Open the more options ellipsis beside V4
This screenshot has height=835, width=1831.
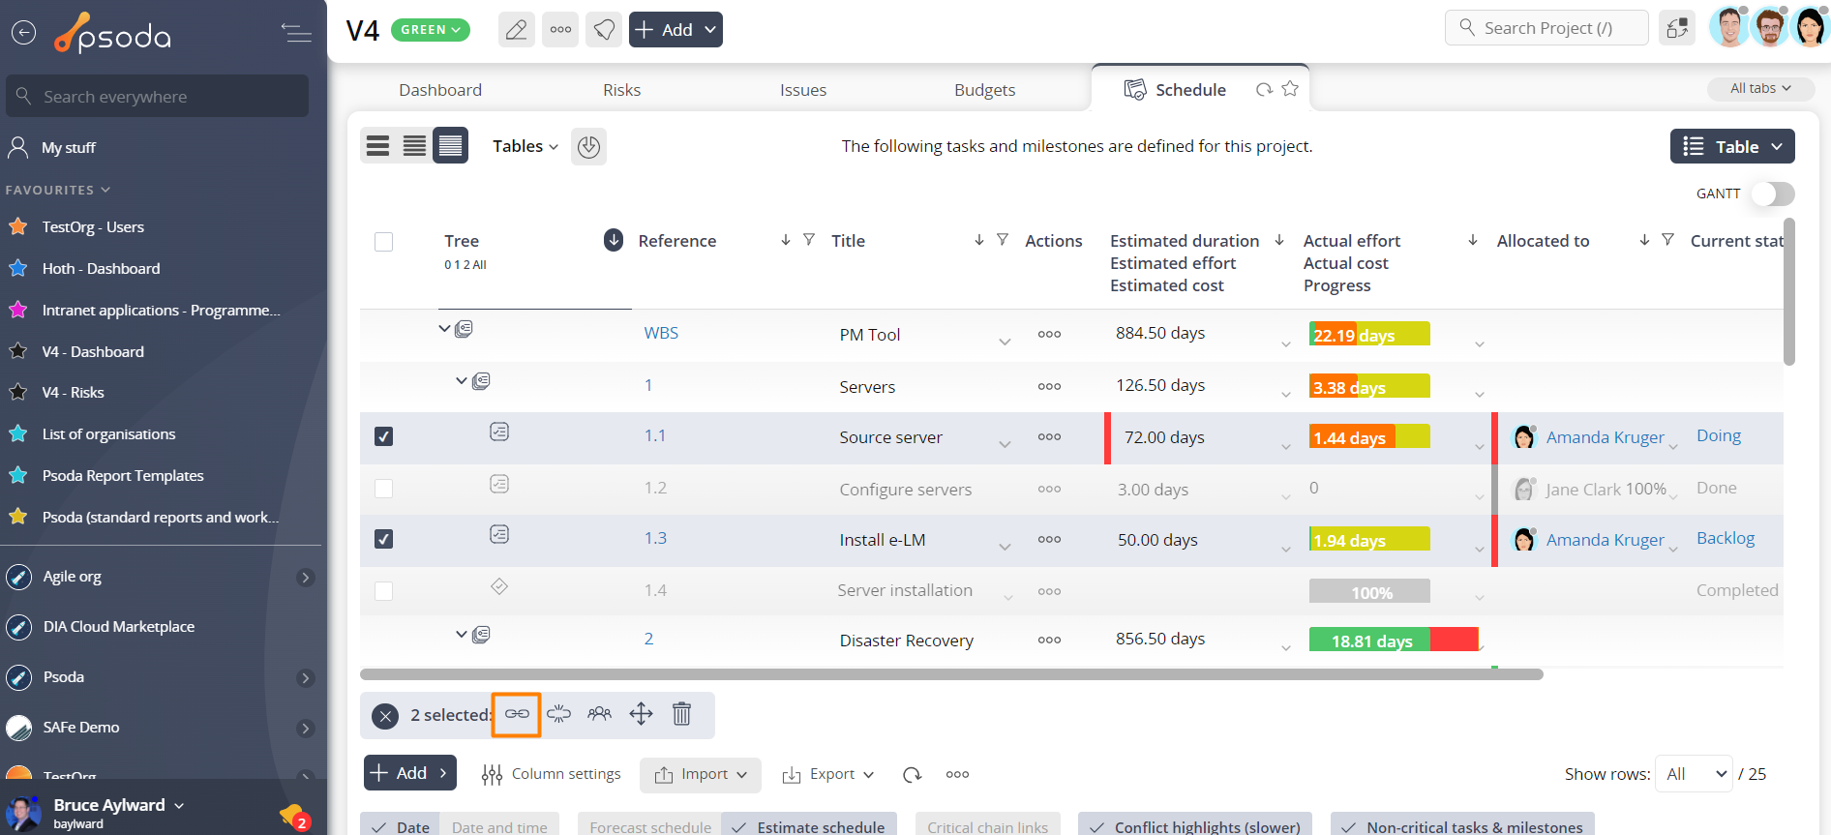[560, 30]
